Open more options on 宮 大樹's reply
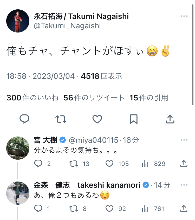 (x=184, y=140)
